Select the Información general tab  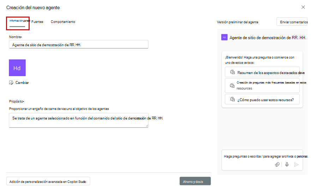pos(19,21)
